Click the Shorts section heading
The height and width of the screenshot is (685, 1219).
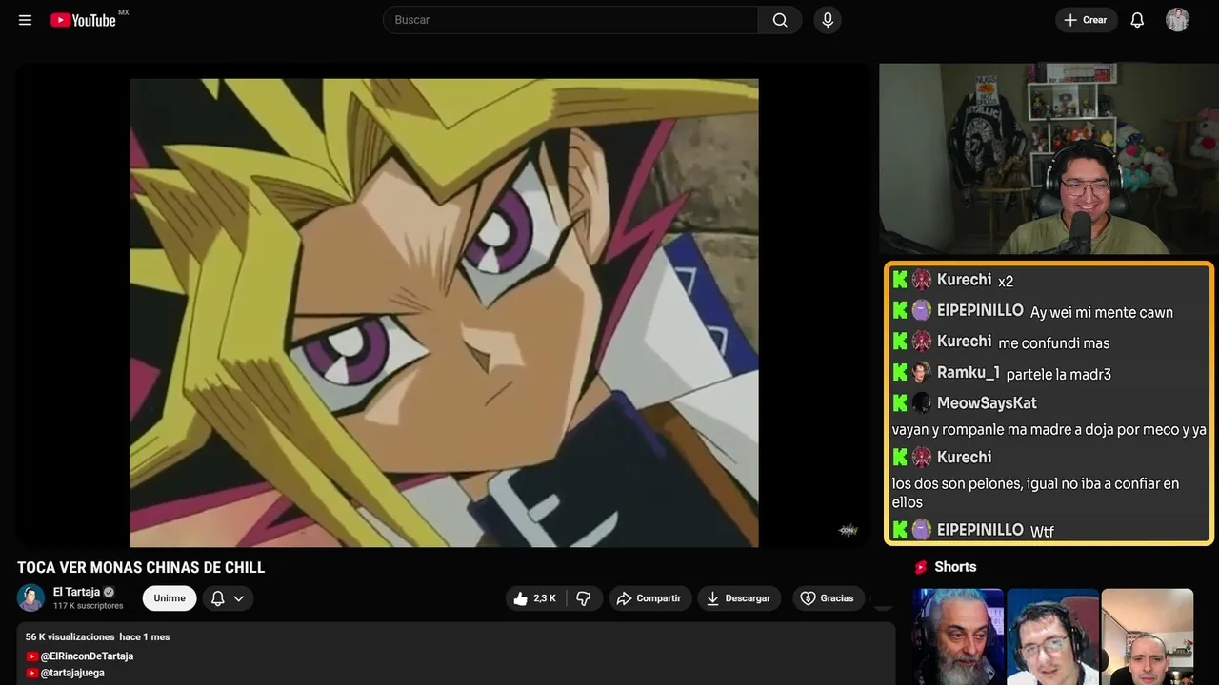click(x=955, y=567)
